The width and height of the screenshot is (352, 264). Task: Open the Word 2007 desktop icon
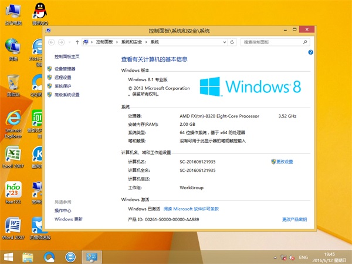(x=12, y=226)
